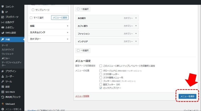Click the SEO PACK icon
The image size is (201, 111).
point(3,92)
